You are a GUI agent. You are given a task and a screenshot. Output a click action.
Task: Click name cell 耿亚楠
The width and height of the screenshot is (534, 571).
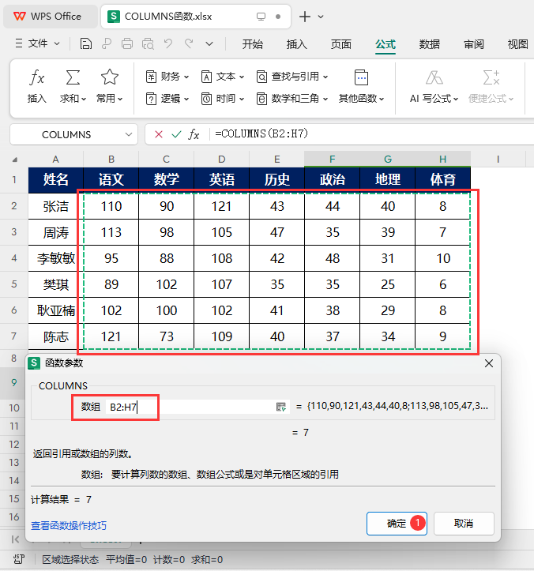56,310
